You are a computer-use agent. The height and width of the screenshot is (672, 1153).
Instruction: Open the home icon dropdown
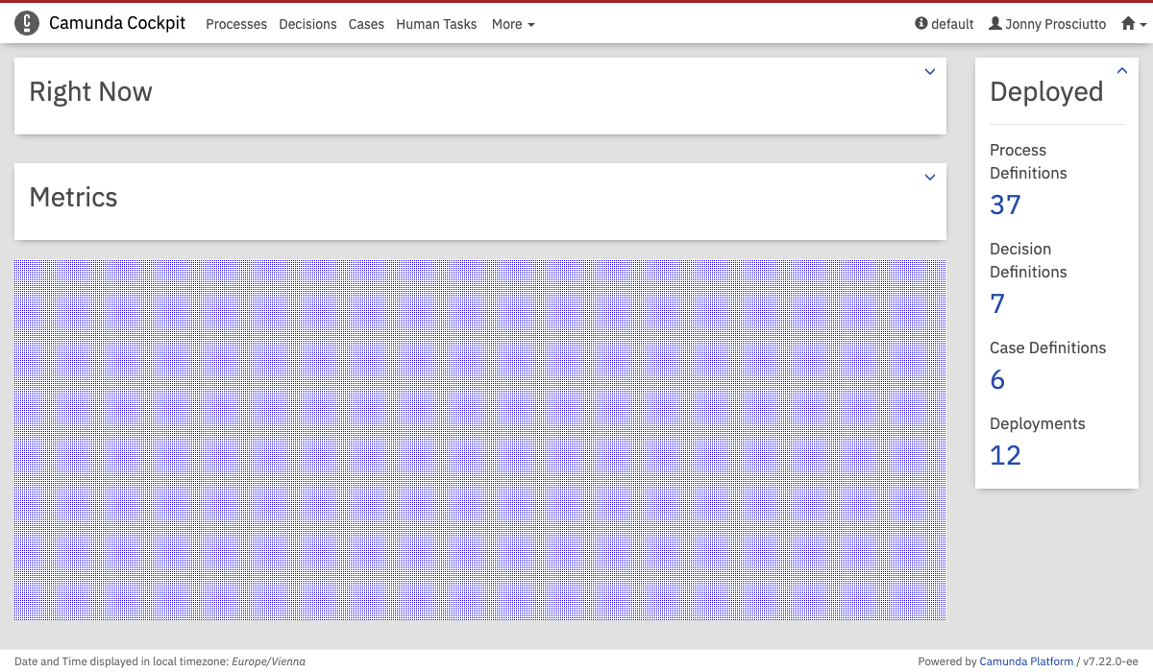pos(1133,24)
